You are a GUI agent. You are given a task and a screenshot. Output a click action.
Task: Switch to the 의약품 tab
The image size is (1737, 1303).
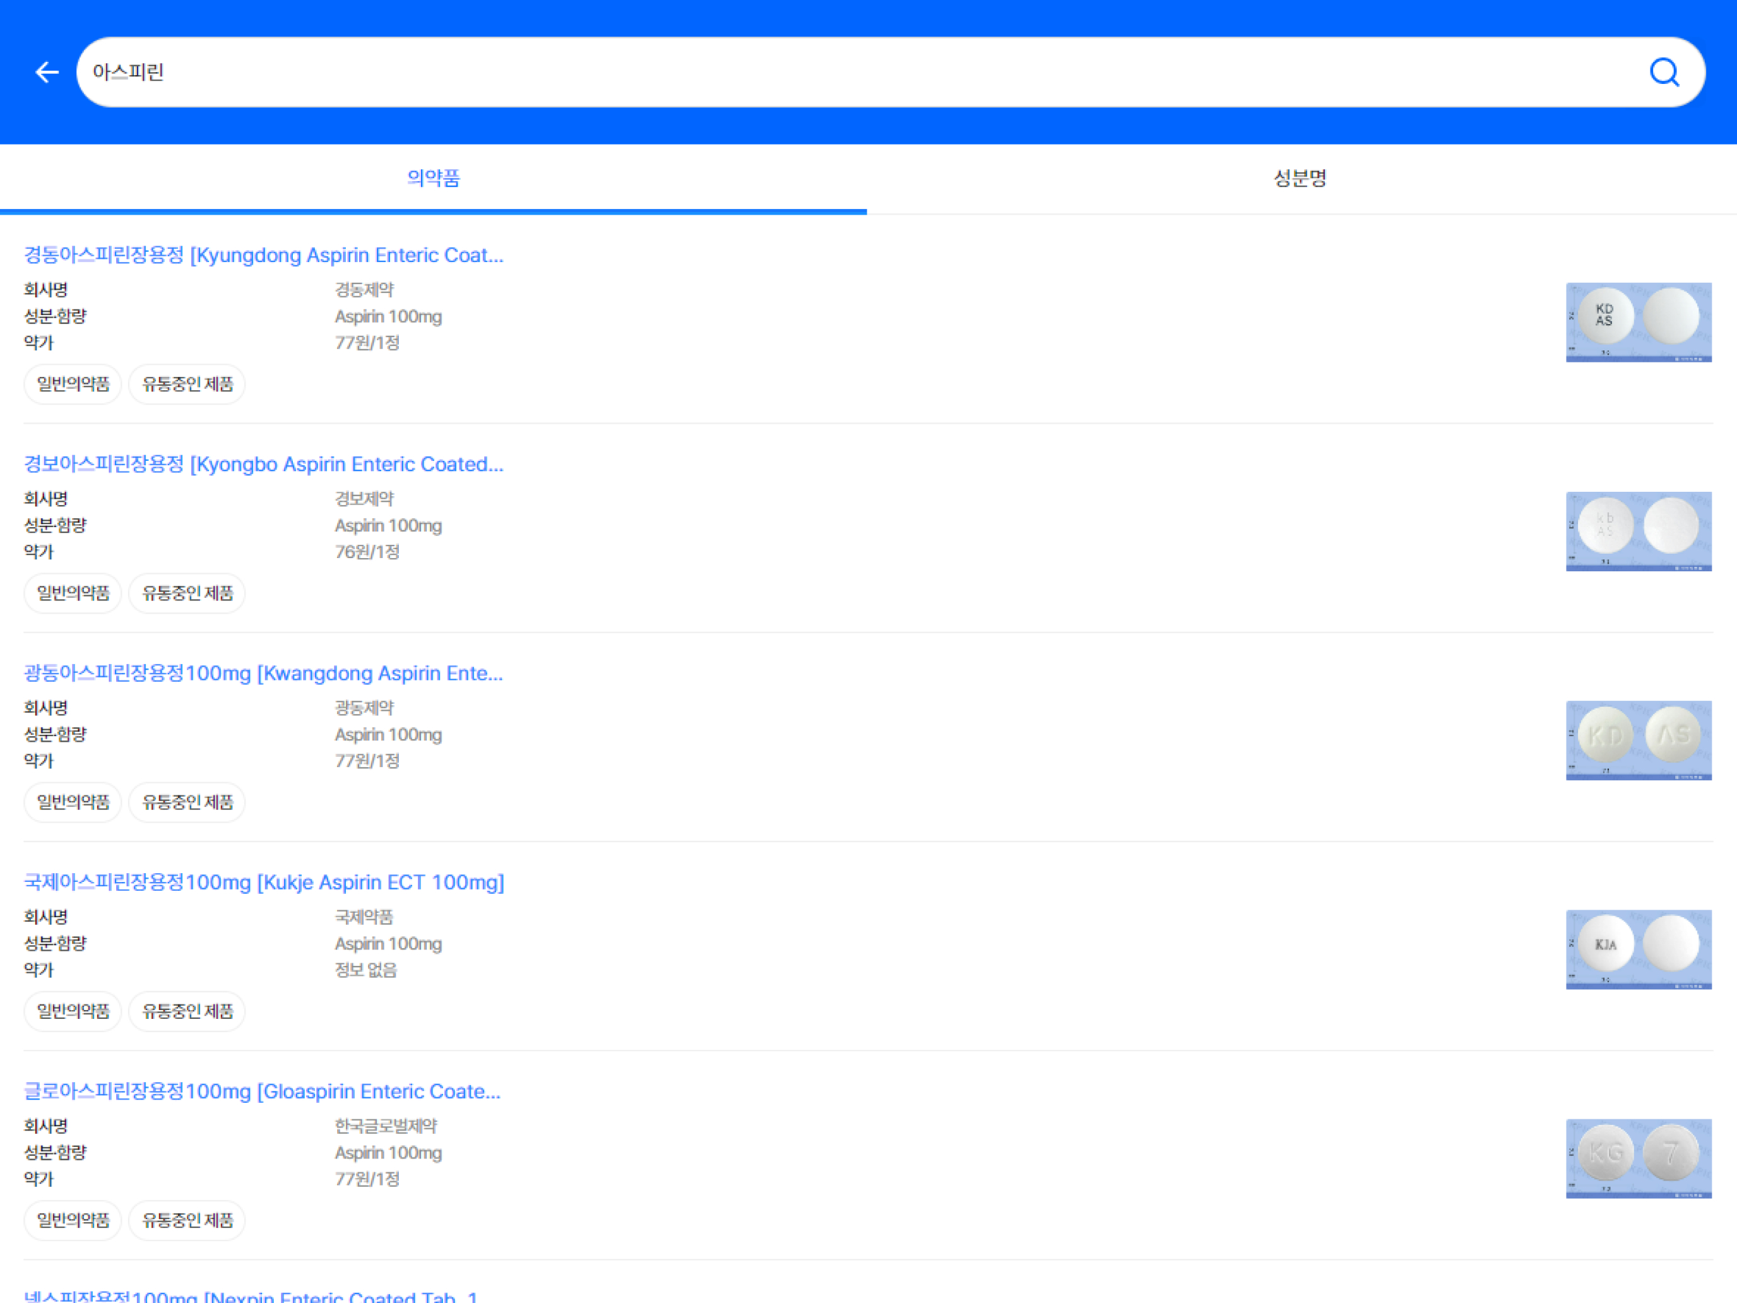(434, 178)
